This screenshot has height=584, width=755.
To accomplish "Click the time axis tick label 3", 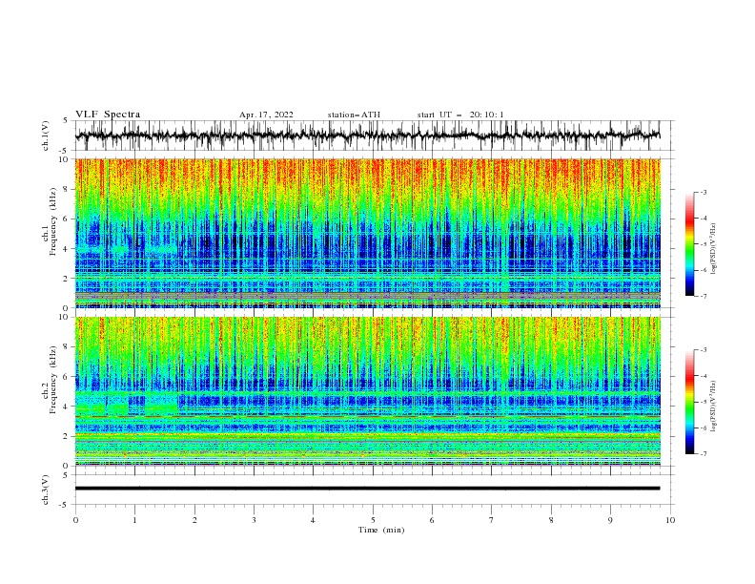I will (255, 520).
